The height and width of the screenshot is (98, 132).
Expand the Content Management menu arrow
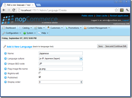tap(109, 28)
